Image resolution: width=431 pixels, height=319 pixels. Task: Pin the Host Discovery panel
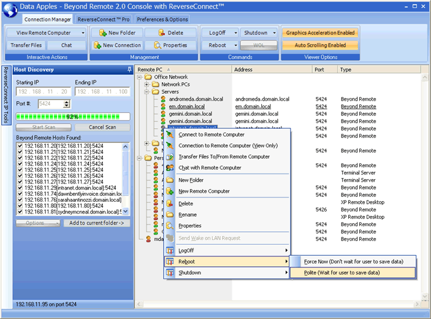pos(129,69)
